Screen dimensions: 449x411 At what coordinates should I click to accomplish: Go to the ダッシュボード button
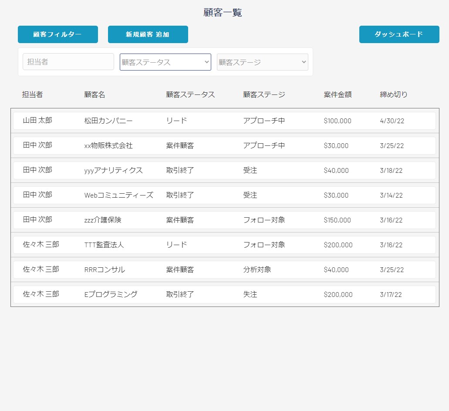pos(399,34)
